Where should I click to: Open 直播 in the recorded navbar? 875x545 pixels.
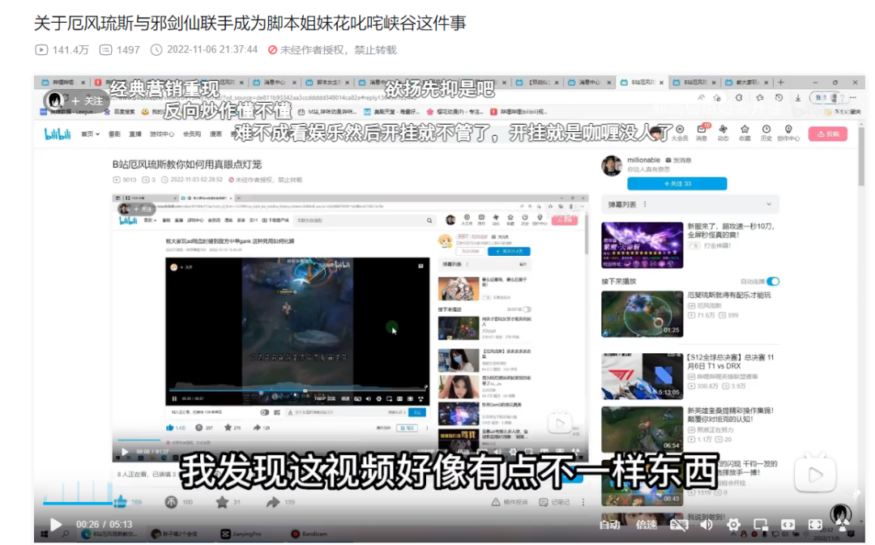pos(135,134)
